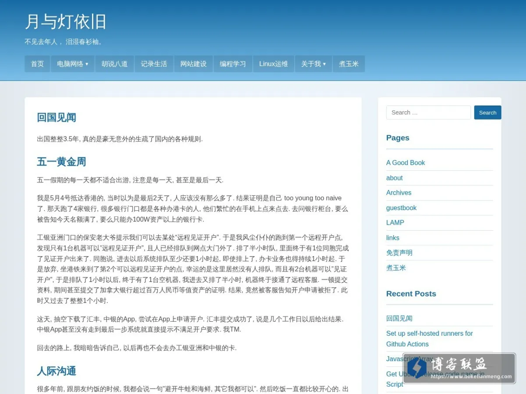Open the post title 回国见闻
Screen dimensions: 526x394
[x=57, y=117]
